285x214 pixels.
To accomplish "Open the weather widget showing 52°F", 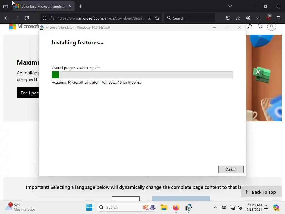I will (20, 207).
